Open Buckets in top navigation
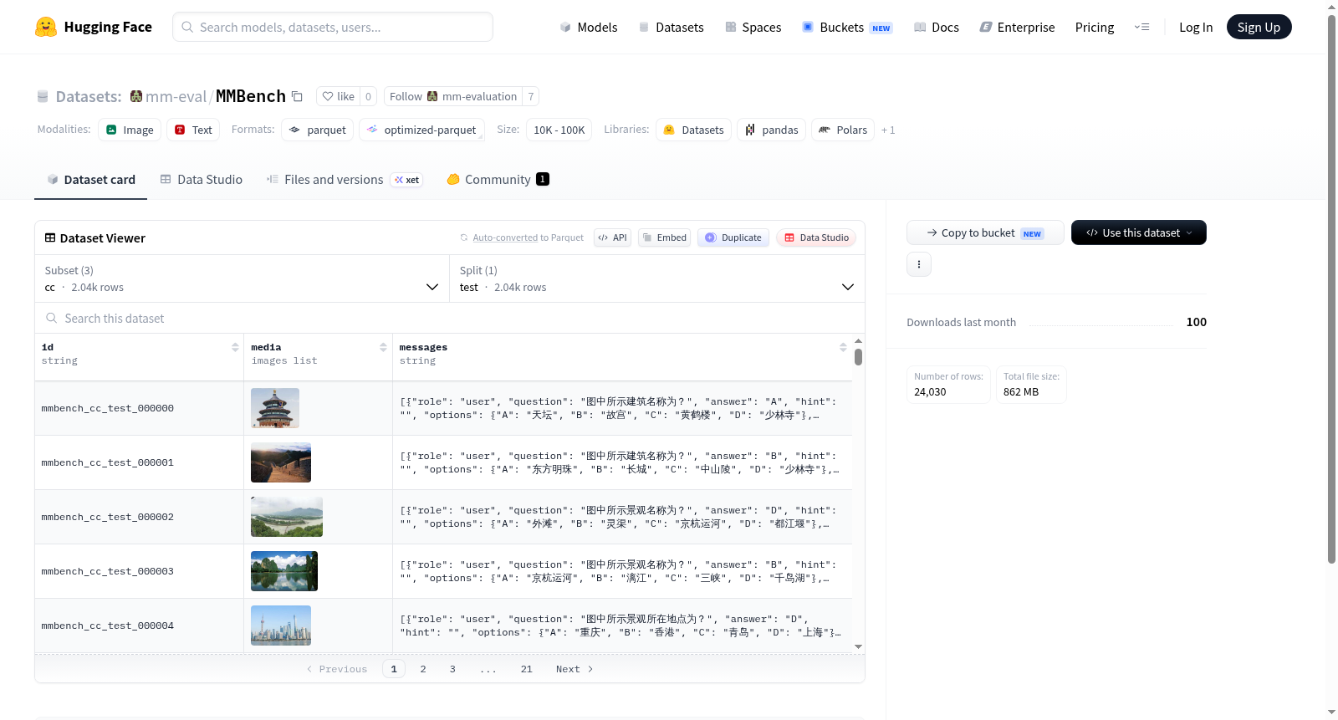Screen dimensions: 1338x720 (x=847, y=27)
